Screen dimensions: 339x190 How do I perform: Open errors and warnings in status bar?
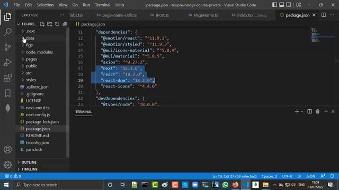[x=13, y=176]
